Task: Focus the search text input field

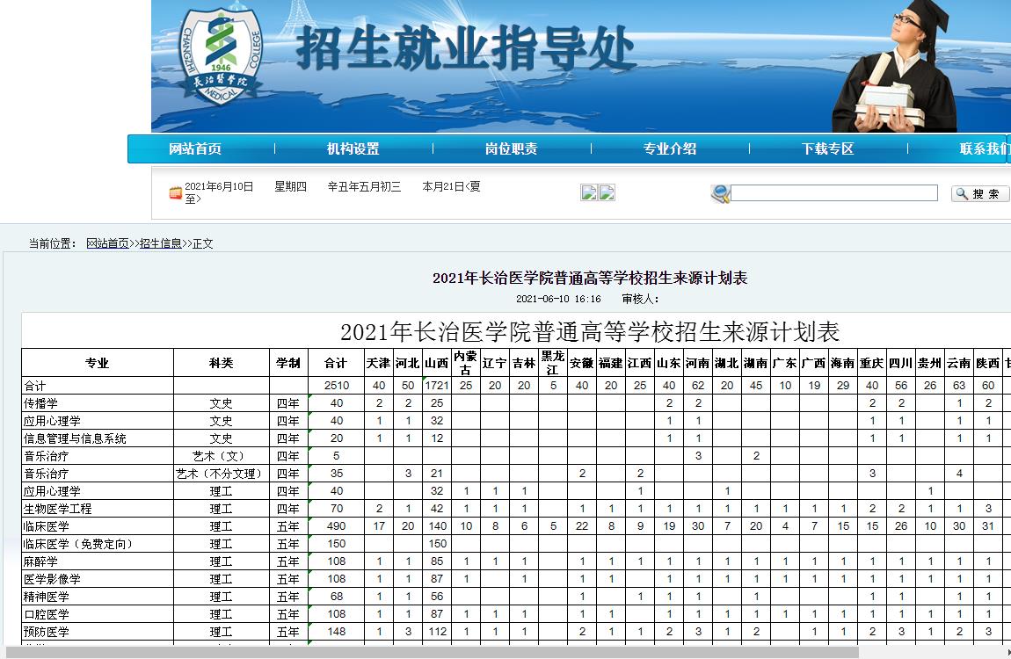Action: tap(834, 193)
